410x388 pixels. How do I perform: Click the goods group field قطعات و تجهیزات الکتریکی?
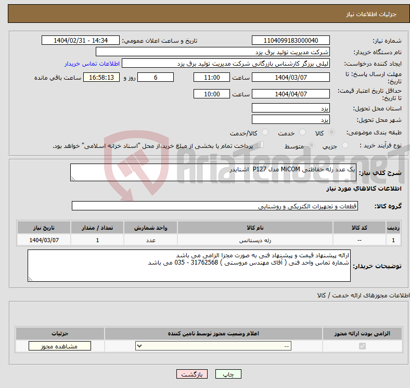[x=215, y=206]
